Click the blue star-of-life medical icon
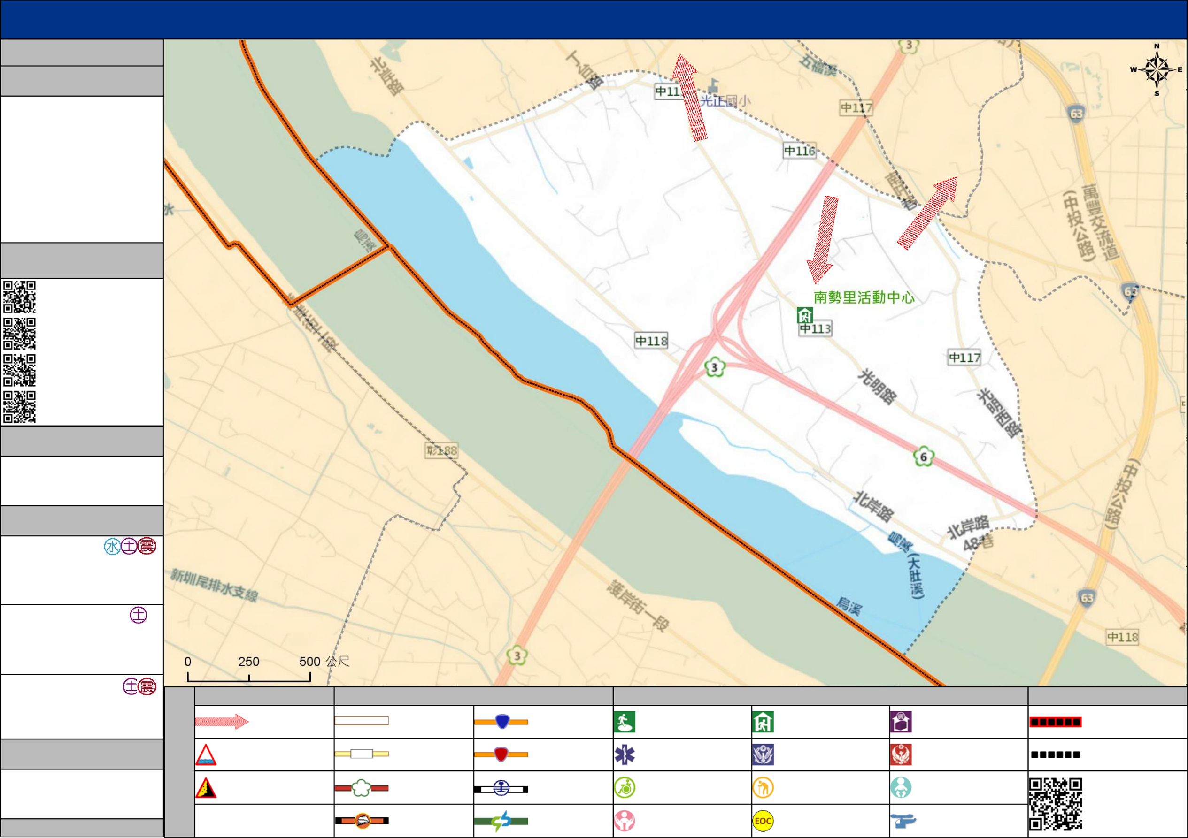This screenshot has height=838, width=1188. pyautogui.click(x=625, y=755)
